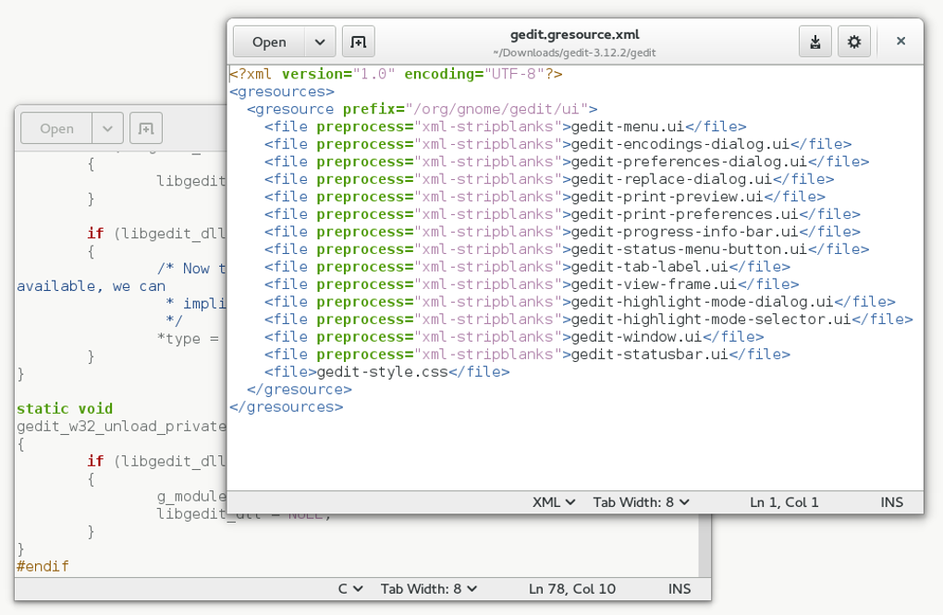Click 'available, we can' comment text in background window
The image size is (943, 615).
pyautogui.click(x=91, y=286)
